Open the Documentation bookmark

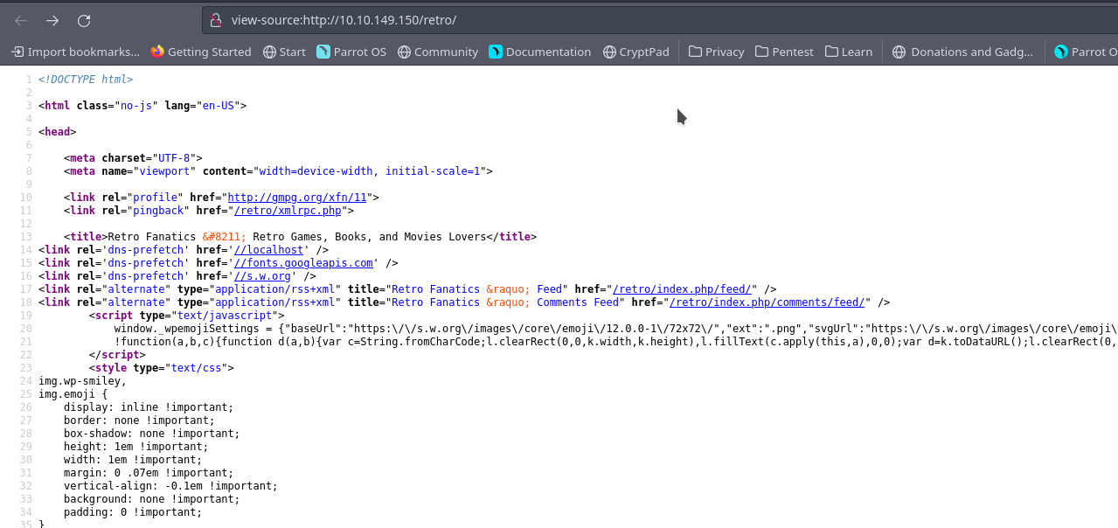(540, 52)
